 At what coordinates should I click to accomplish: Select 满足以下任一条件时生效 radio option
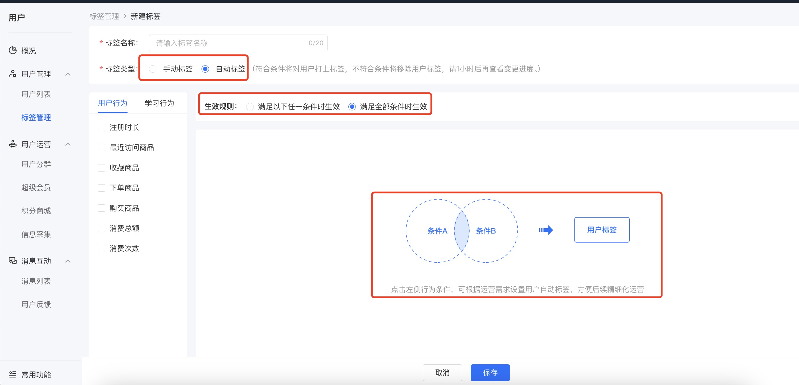(x=250, y=107)
